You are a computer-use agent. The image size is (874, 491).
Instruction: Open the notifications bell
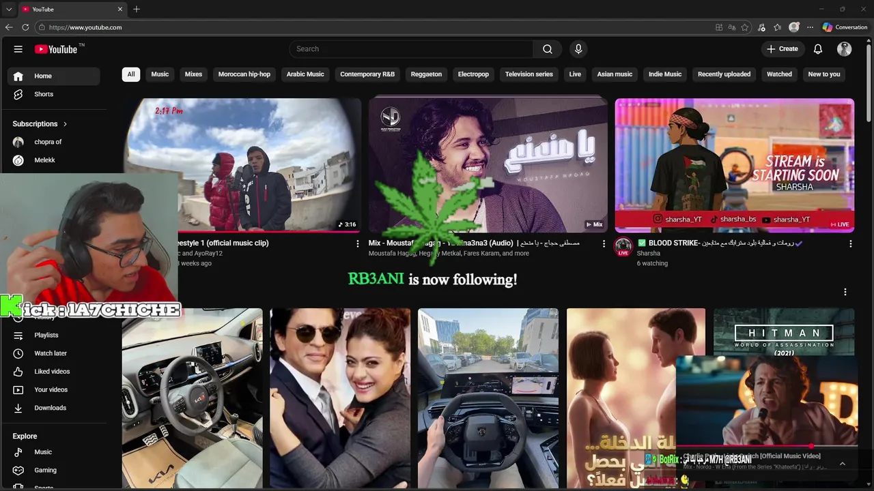tap(818, 49)
